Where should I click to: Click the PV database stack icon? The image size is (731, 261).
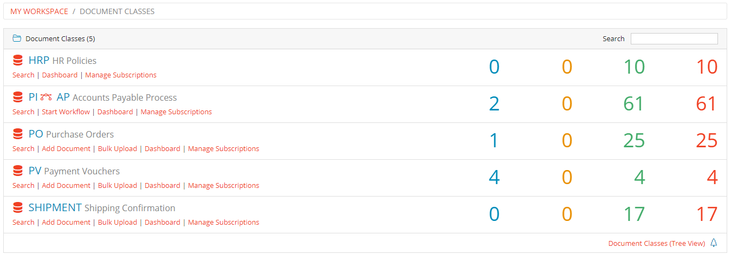(18, 171)
